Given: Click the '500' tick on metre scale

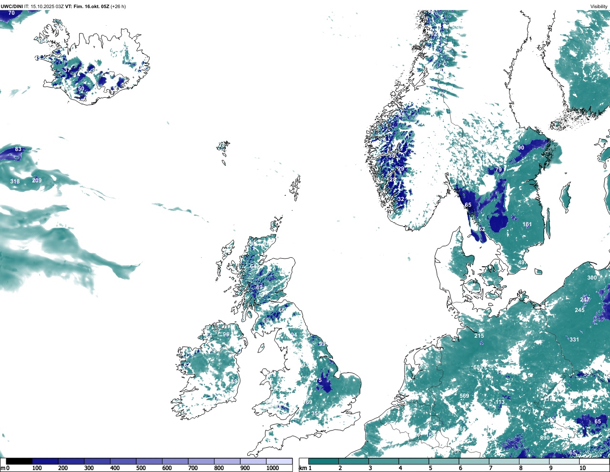Looking at the screenshot, I should [x=141, y=468].
